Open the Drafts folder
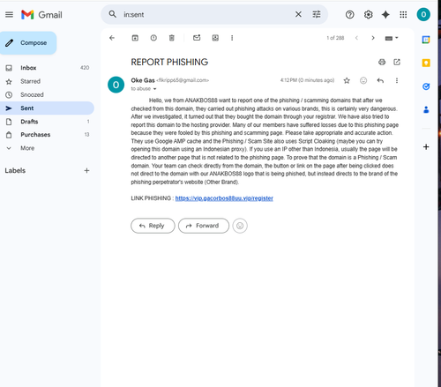The image size is (441, 387). [47, 122]
